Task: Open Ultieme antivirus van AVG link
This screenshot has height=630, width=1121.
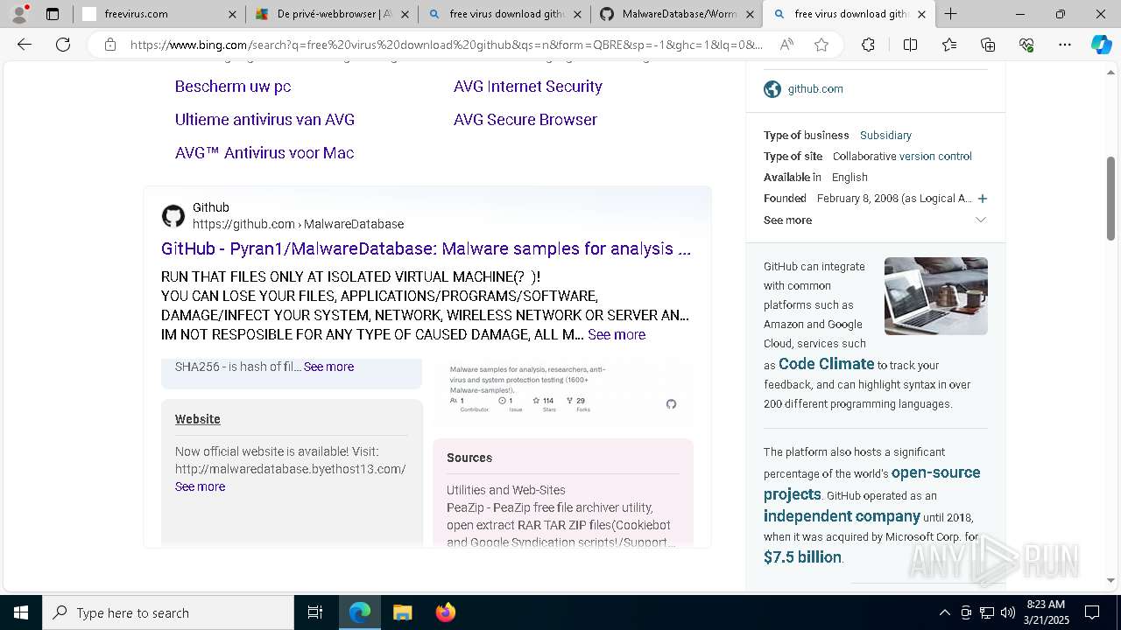Action: 264,120
